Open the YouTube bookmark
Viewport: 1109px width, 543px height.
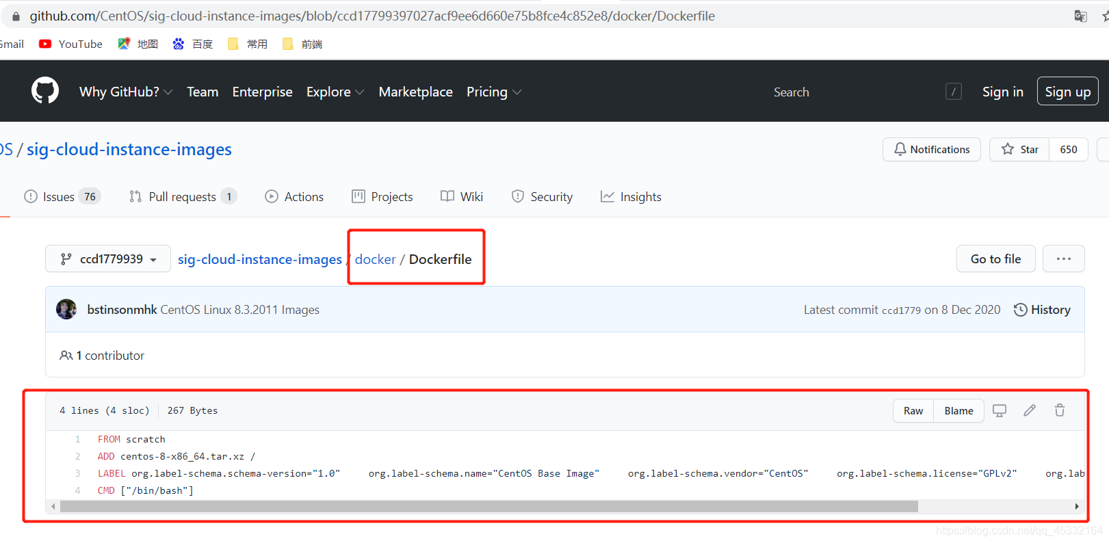(x=71, y=44)
